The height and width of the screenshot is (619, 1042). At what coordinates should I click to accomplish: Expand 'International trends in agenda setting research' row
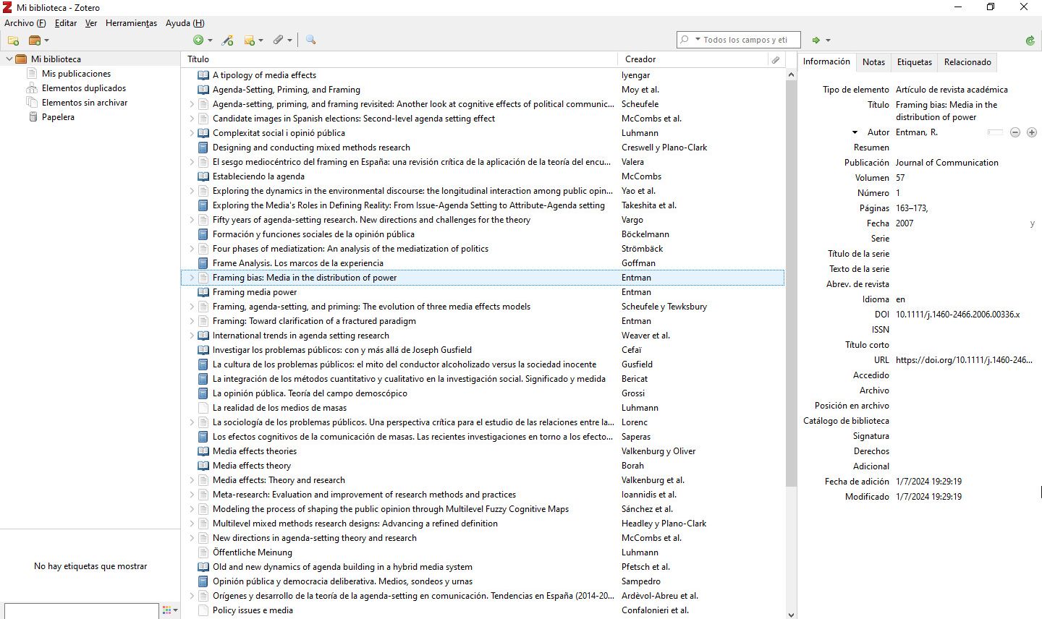(192, 336)
